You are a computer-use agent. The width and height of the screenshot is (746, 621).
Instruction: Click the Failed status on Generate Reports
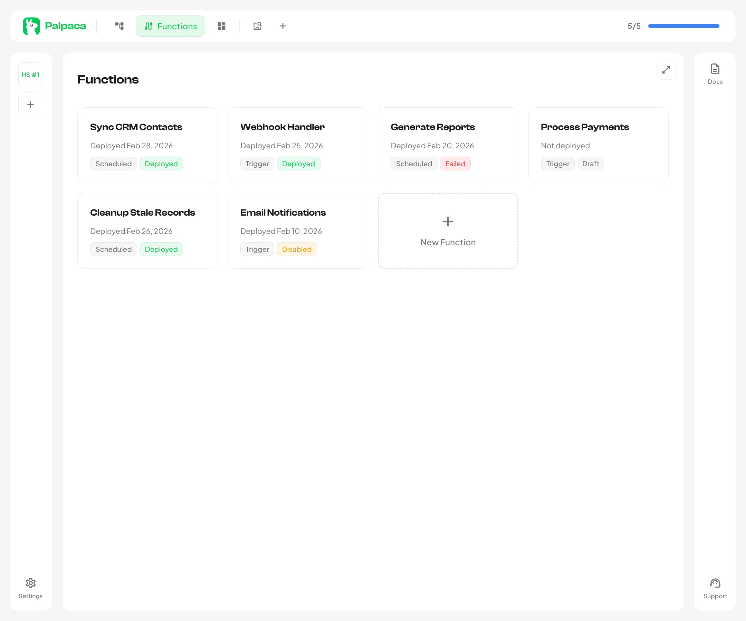tap(455, 164)
